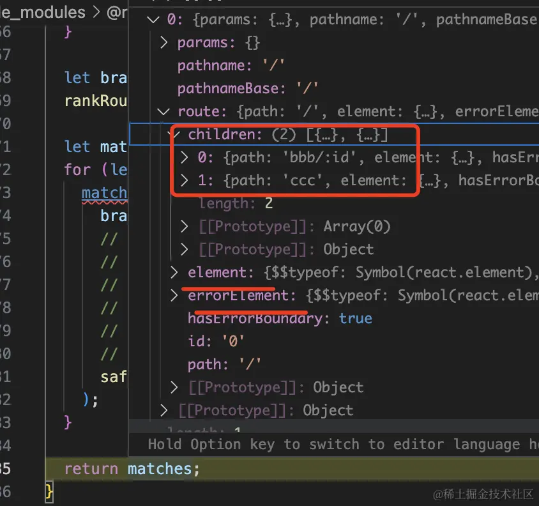Click the 'return' keyword in the editor
The height and width of the screenshot is (506, 539).
point(91,469)
